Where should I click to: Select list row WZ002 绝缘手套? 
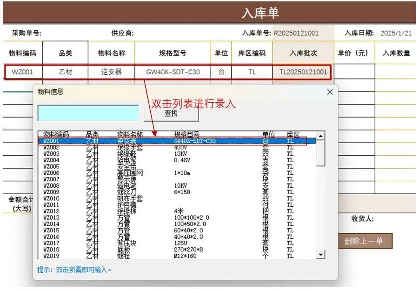pos(177,147)
